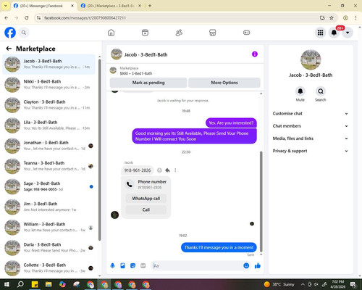Click Jacob's large profile thumbnail in info panel
This screenshot has height=290, width=362.
click(x=311, y=59)
